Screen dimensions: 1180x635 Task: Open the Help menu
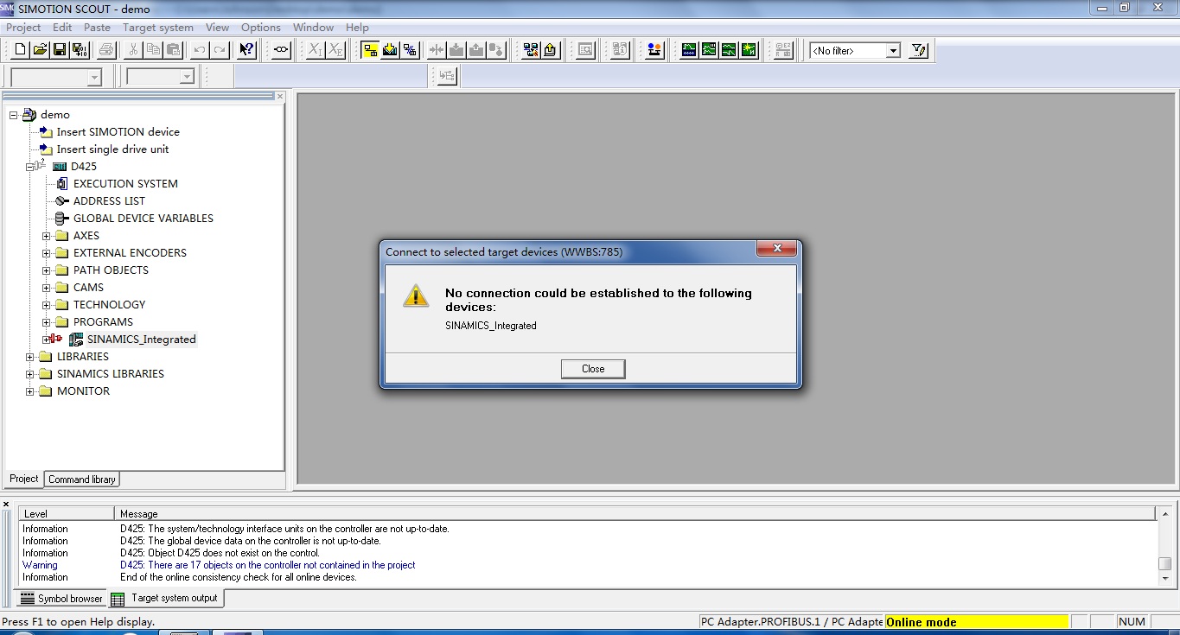(357, 27)
